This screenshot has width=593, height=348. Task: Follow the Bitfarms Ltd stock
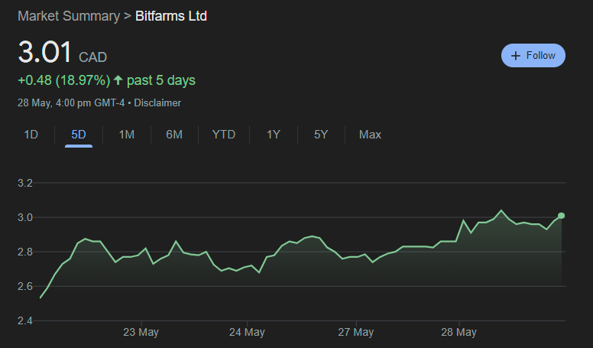(x=533, y=56)
